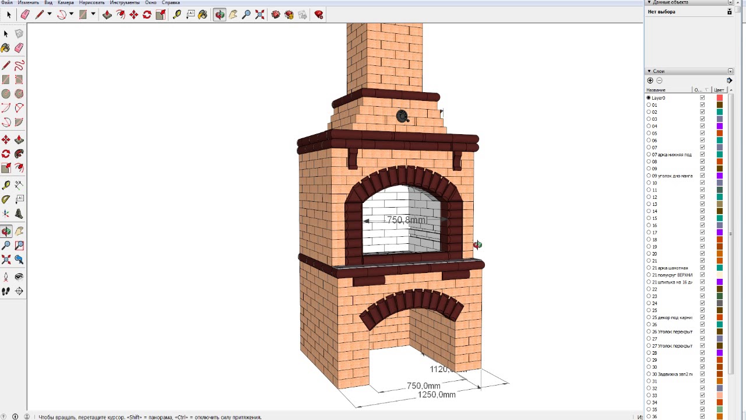Close the Слои panel
Screen dimensions: 746x420
click(730, 71)
